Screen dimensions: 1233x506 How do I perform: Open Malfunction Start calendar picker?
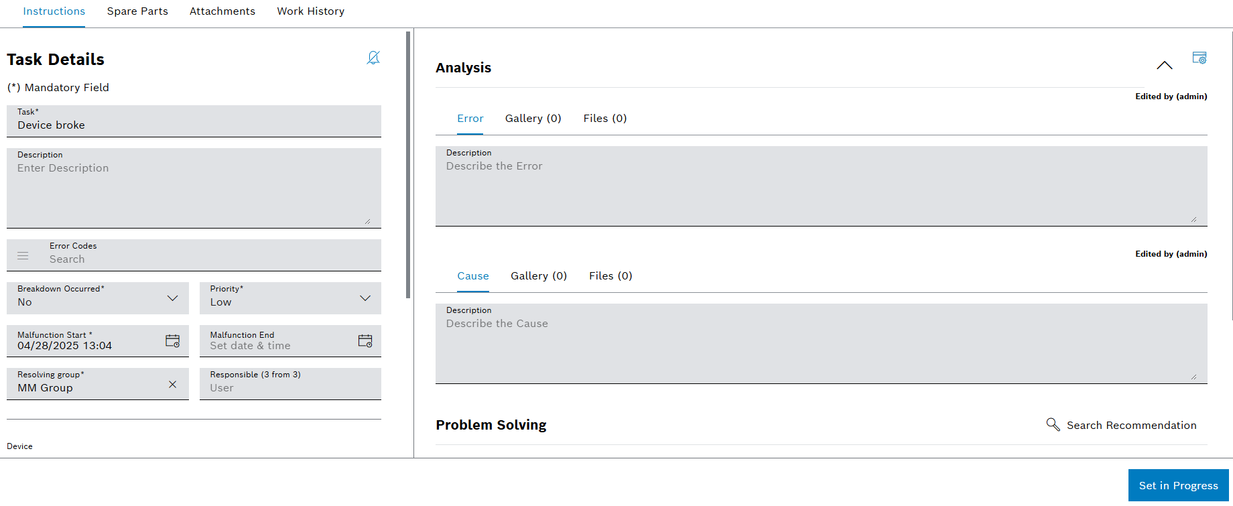172,341
